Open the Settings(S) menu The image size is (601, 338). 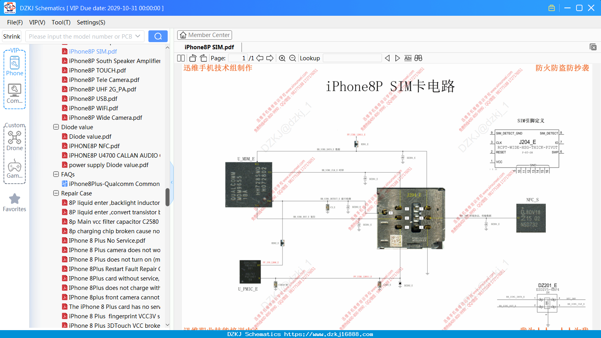(x=91, y=22)
